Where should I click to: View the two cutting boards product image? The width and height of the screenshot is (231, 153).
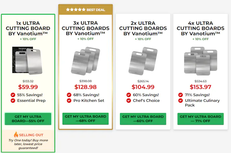coord(143,60)
